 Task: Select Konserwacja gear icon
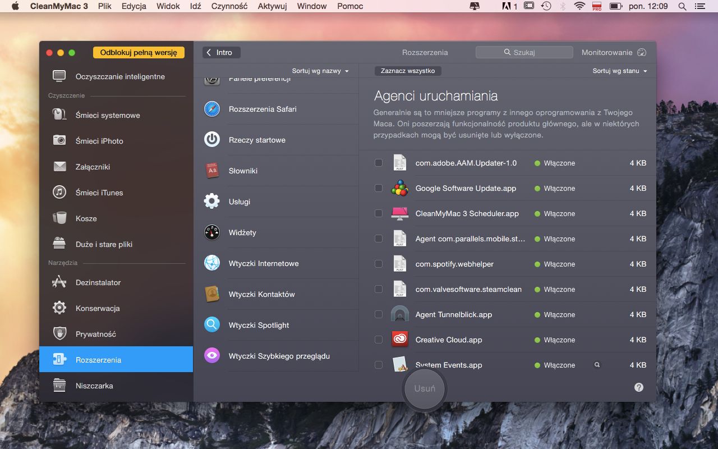click(59, 308)
